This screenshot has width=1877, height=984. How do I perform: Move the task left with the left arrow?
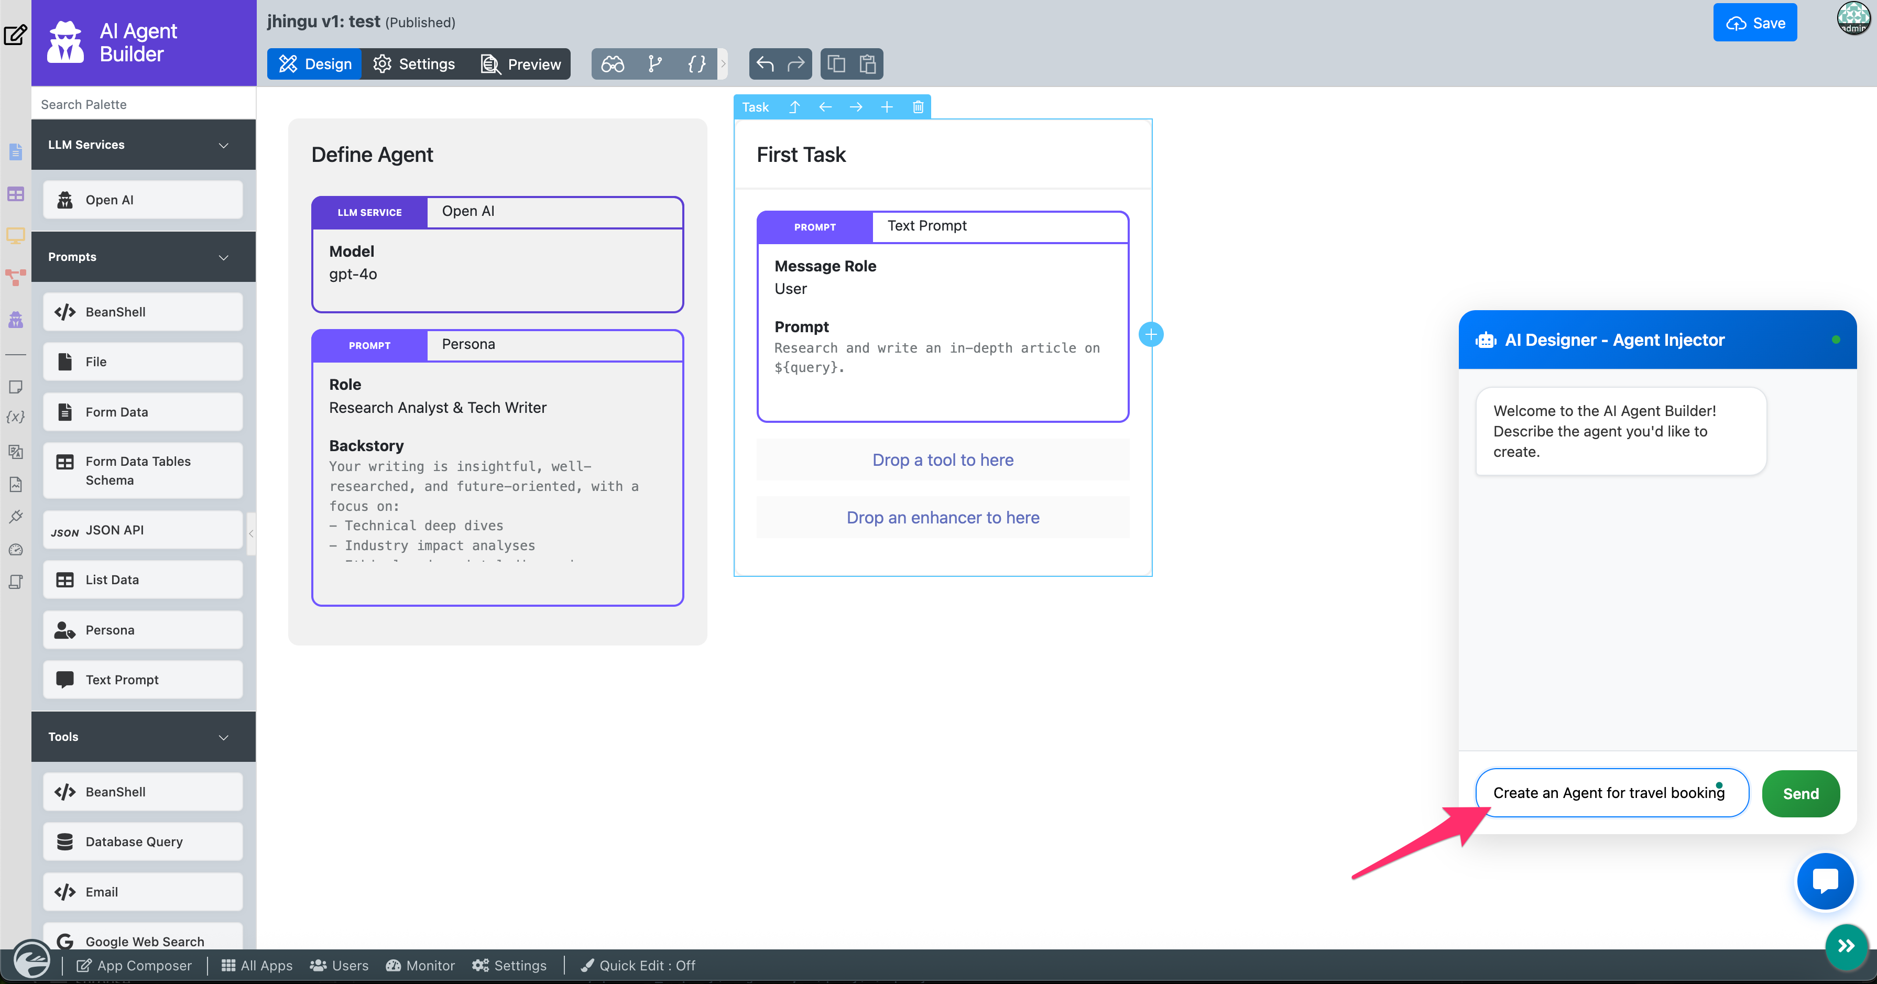(x=825, y=107)
